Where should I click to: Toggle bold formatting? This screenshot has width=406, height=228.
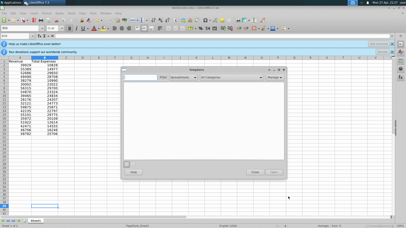(x=69, y=28)
